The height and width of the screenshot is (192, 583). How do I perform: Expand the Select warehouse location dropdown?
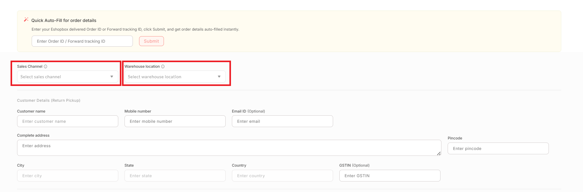click(171, 77)
